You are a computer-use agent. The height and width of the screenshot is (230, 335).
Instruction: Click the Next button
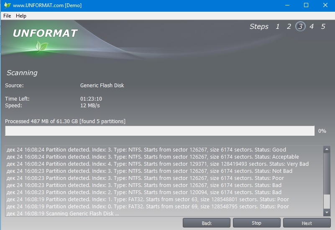307,223
